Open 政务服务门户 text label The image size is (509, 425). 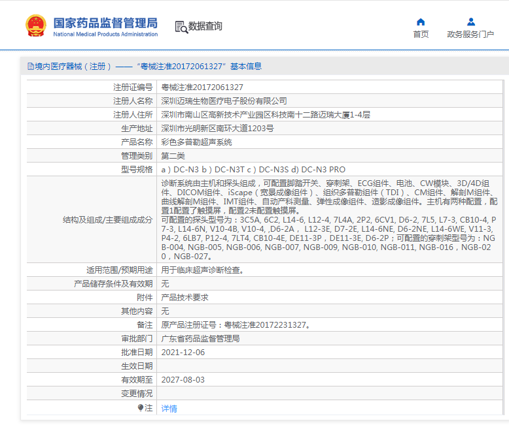(x=470, y=35)
